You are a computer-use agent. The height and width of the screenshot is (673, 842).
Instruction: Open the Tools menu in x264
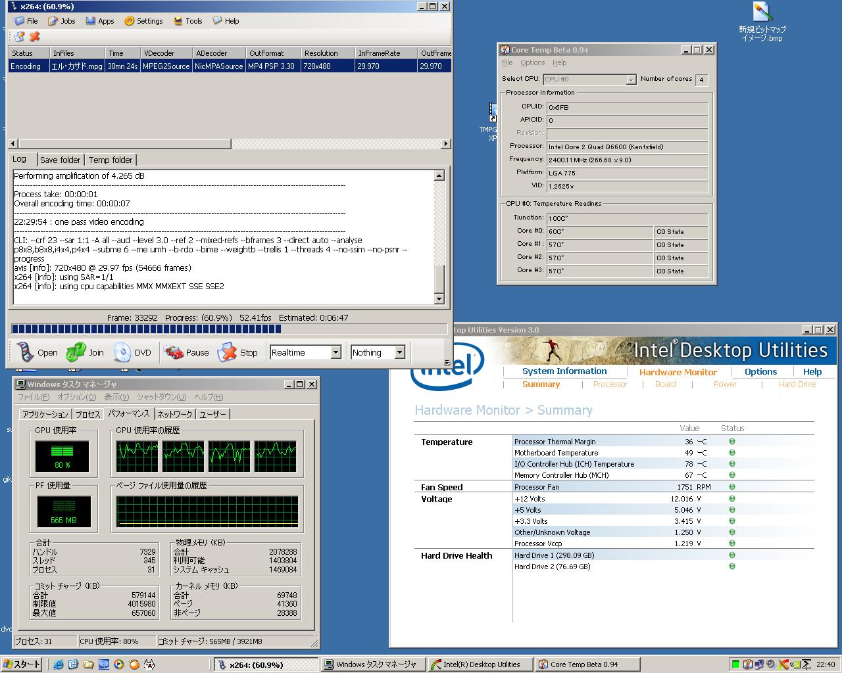[x=187, y=21]
